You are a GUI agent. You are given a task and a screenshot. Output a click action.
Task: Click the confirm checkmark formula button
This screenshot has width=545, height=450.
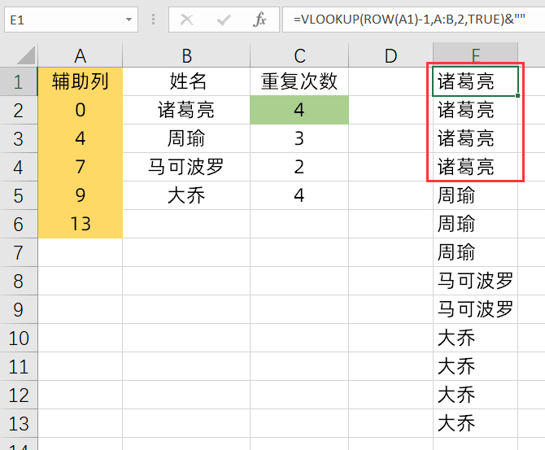224,20
